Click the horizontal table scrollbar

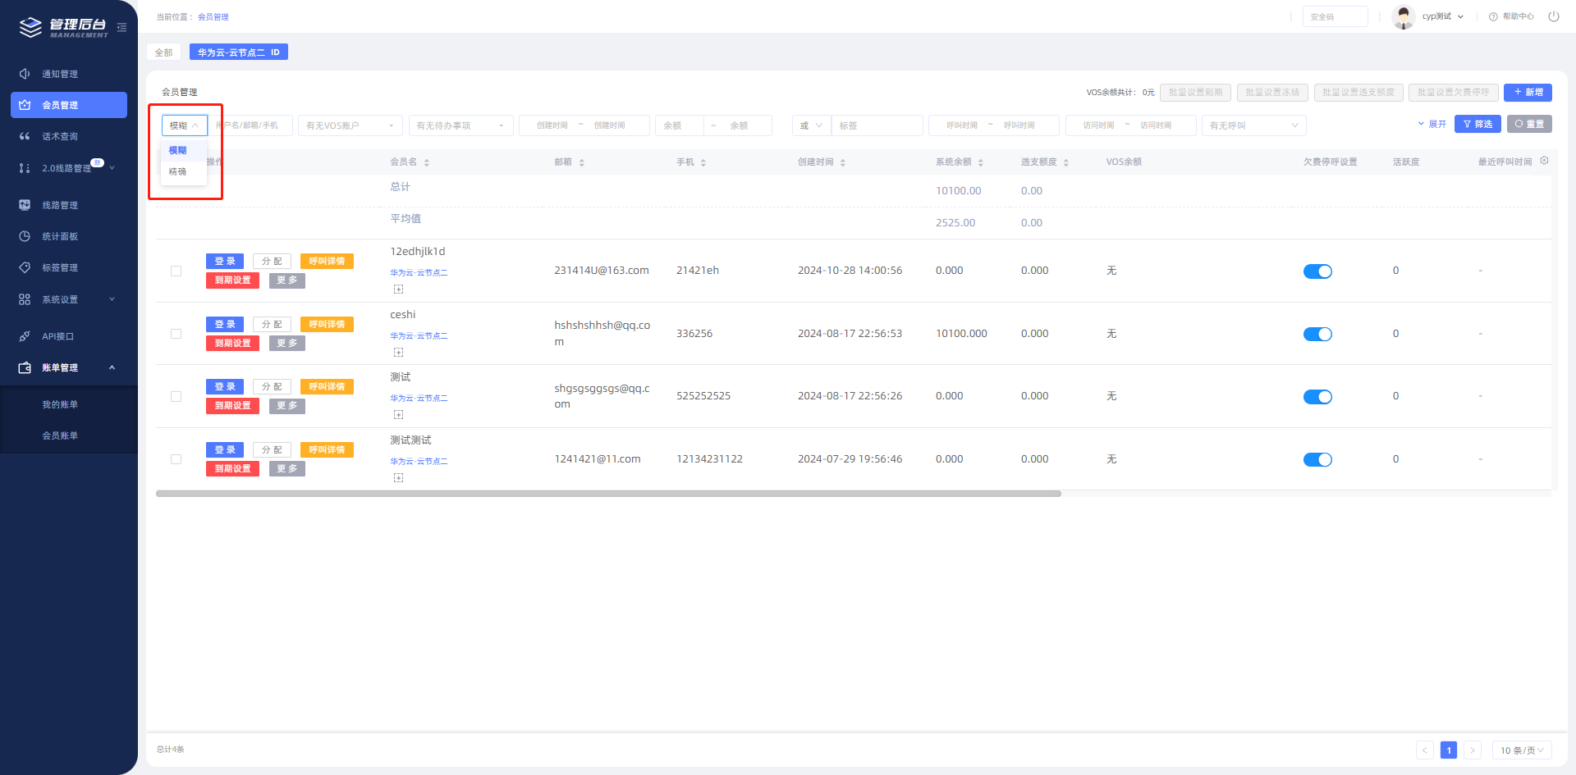[608, 494]
